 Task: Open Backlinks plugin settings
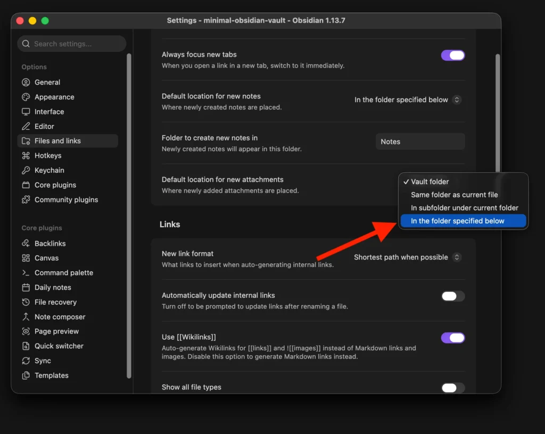coord(68,244)
